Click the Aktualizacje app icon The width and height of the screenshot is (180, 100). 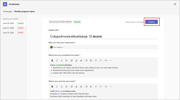click(5, 4)
